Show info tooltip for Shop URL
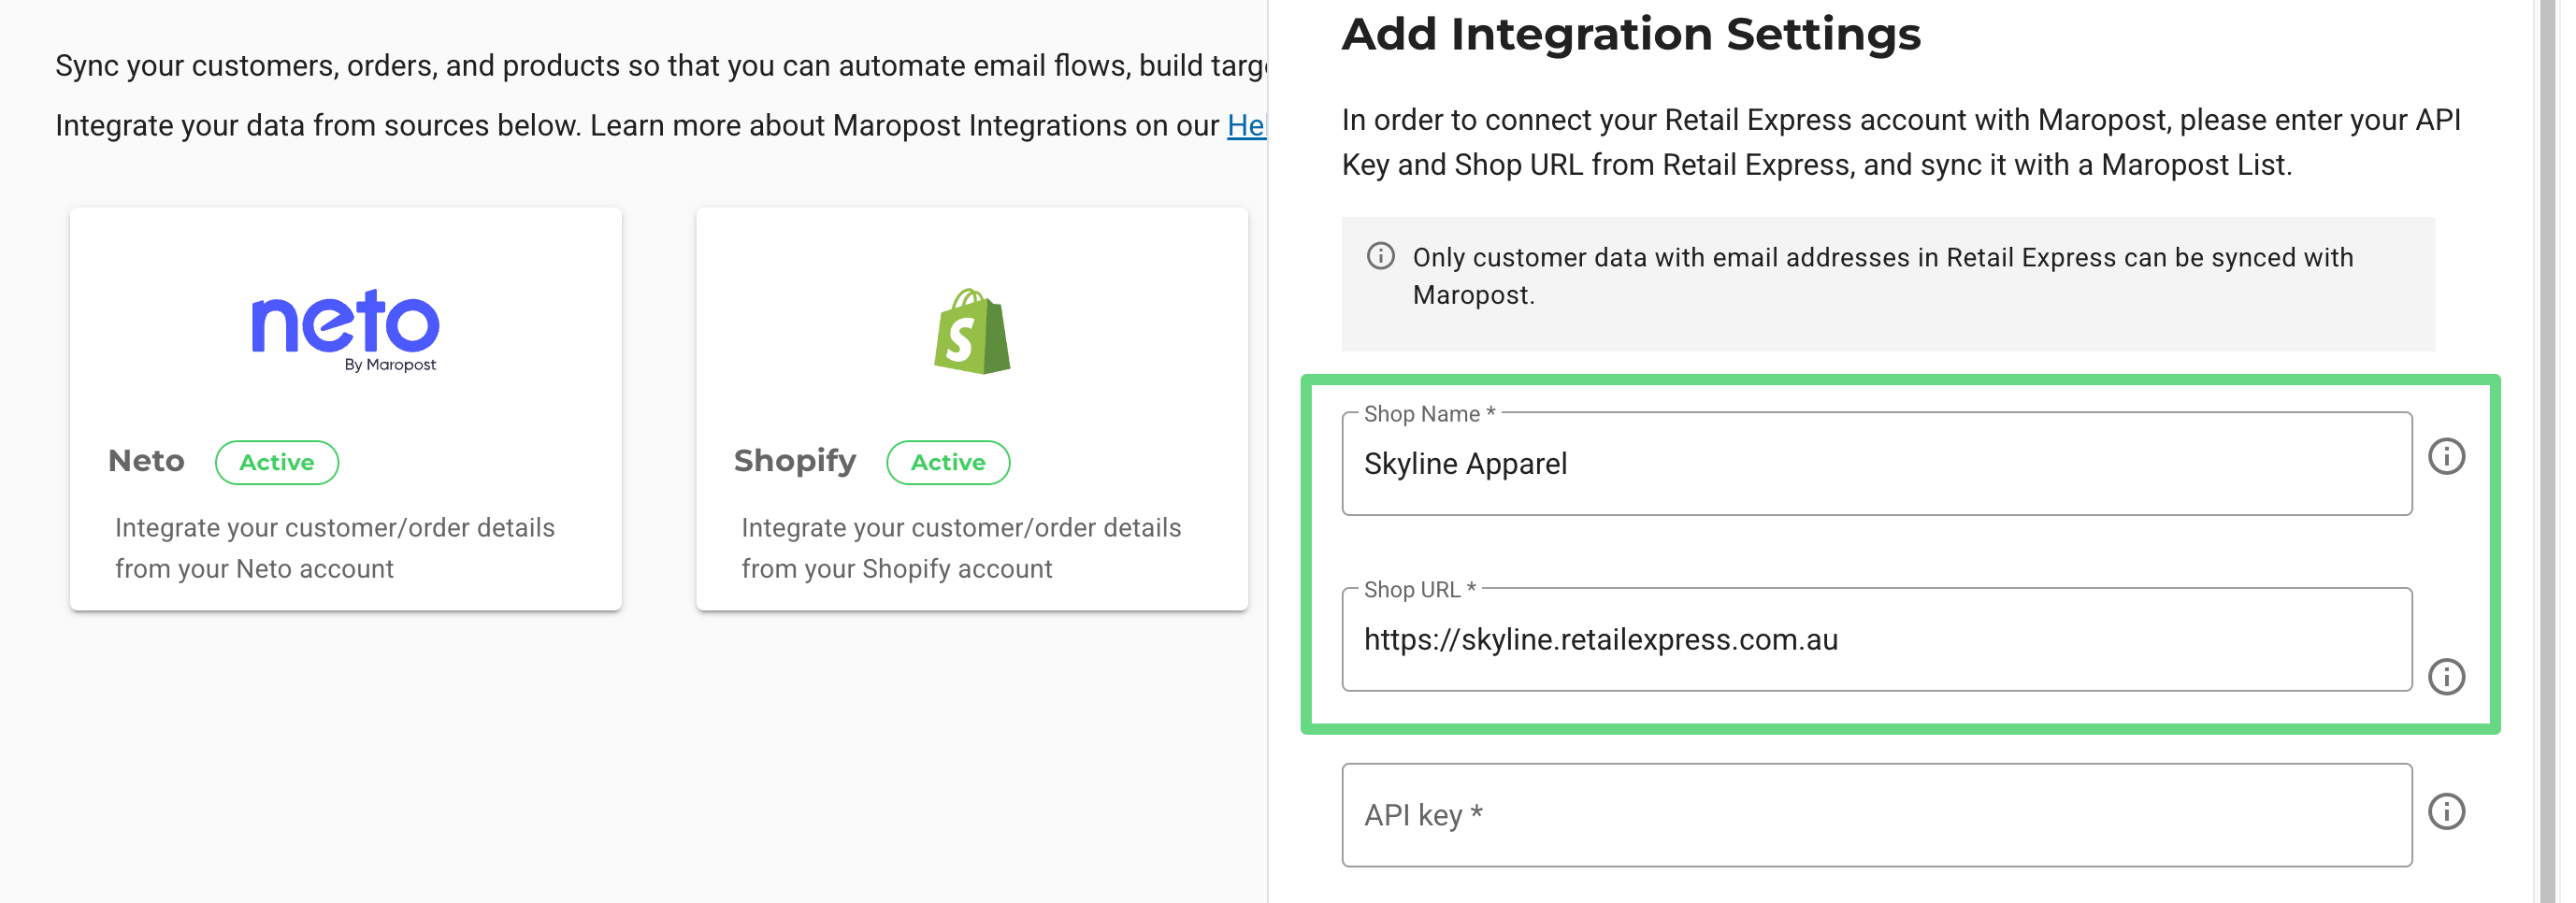The width and height of the screenshot is (2576, 903). [x=2445, y=677]
